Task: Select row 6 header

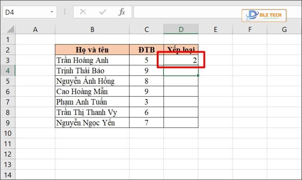Action: click(8, 92)
